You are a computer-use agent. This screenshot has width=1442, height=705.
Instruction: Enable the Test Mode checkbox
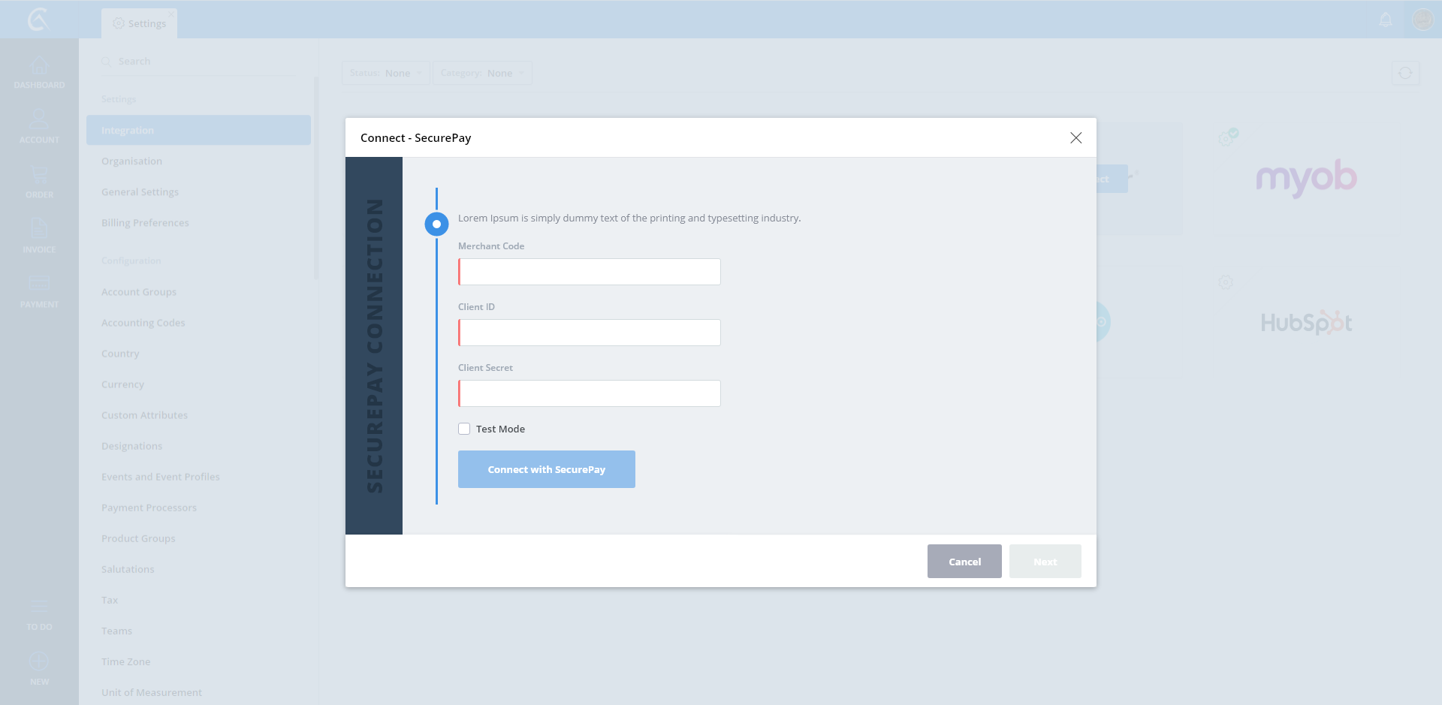pos(464,429)
